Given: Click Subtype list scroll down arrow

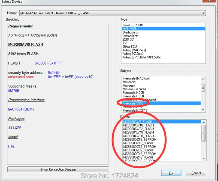Looking at the screenshot, I should click(203, 110).
